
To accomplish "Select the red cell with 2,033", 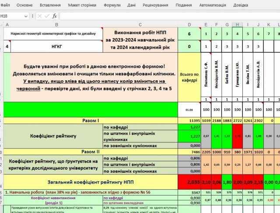I will 189,182.
